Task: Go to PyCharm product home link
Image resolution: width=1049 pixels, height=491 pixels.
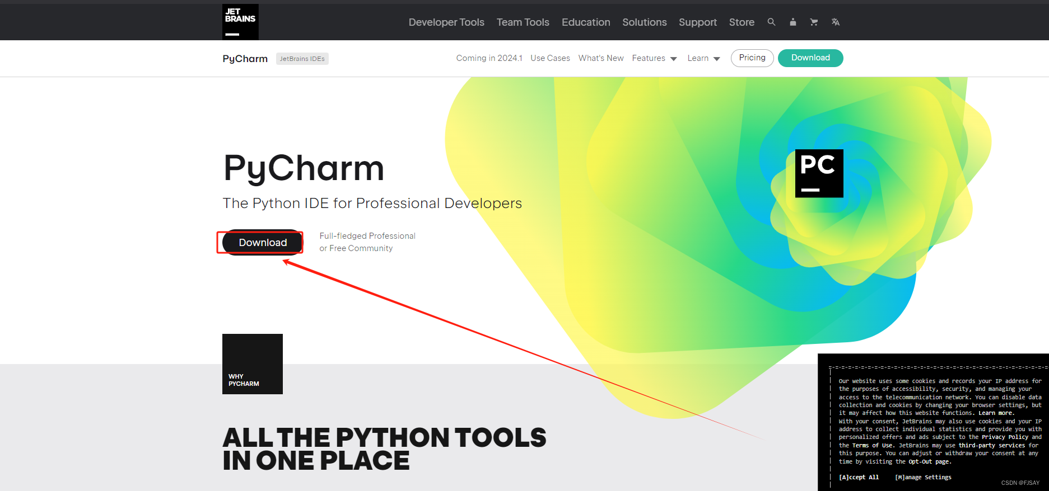Action: point(245,59)
